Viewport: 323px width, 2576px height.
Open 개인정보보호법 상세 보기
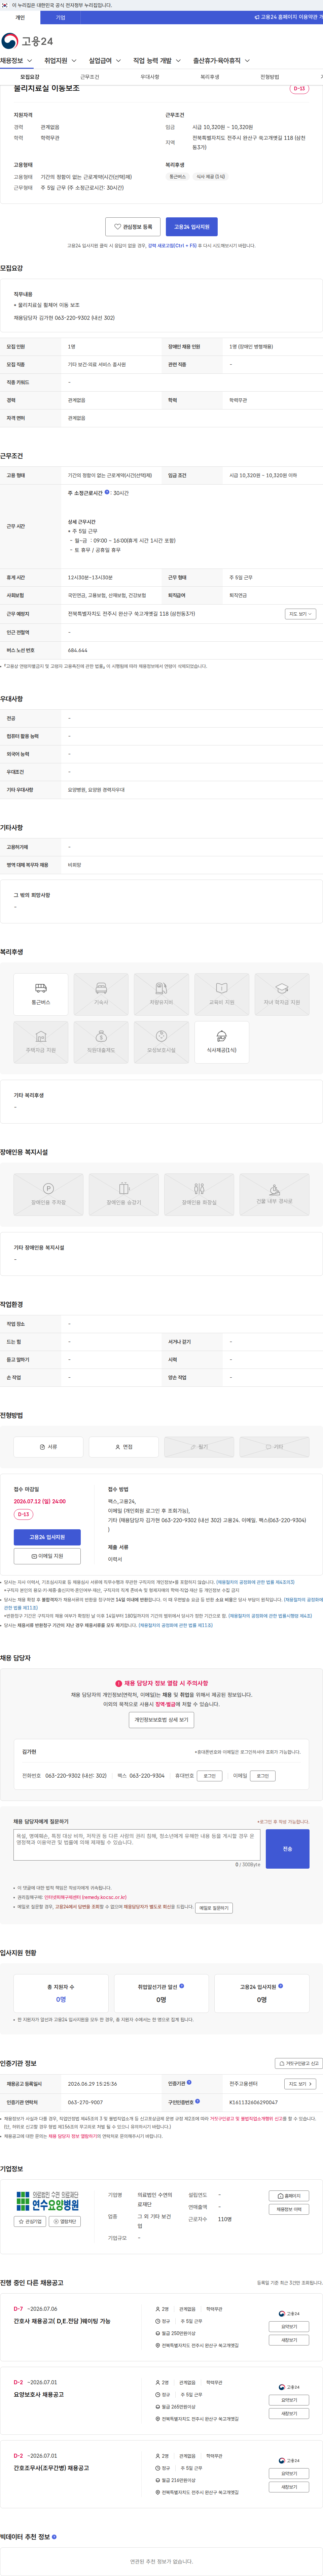pos(161,1720)
